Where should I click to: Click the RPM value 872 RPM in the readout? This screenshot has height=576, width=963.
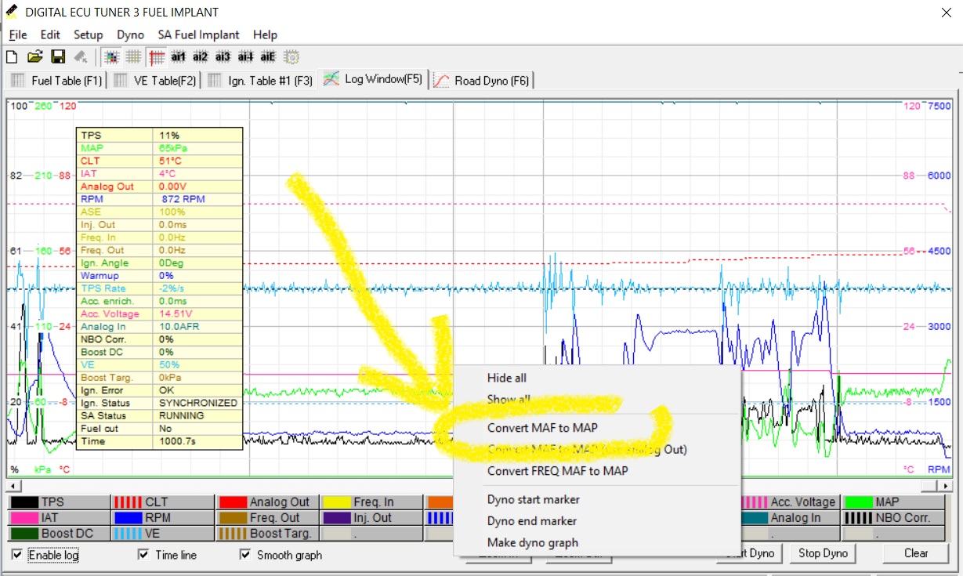pyautogui.click(x=183, y=199)
